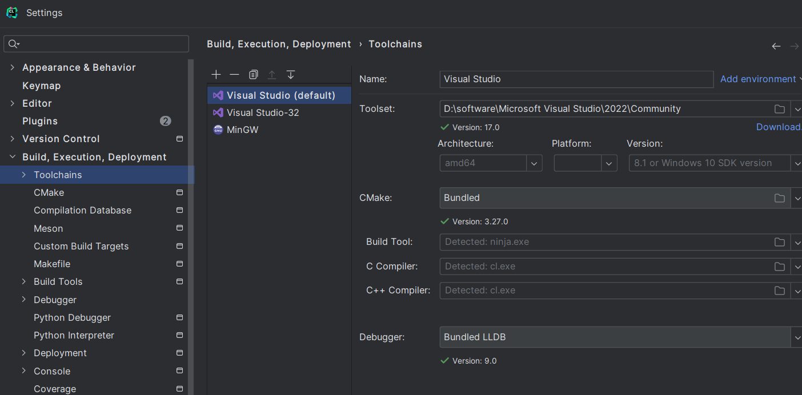Screen dimensions: 802x395
Task: Expand Appearance & Behavior section
Action: 13,67
